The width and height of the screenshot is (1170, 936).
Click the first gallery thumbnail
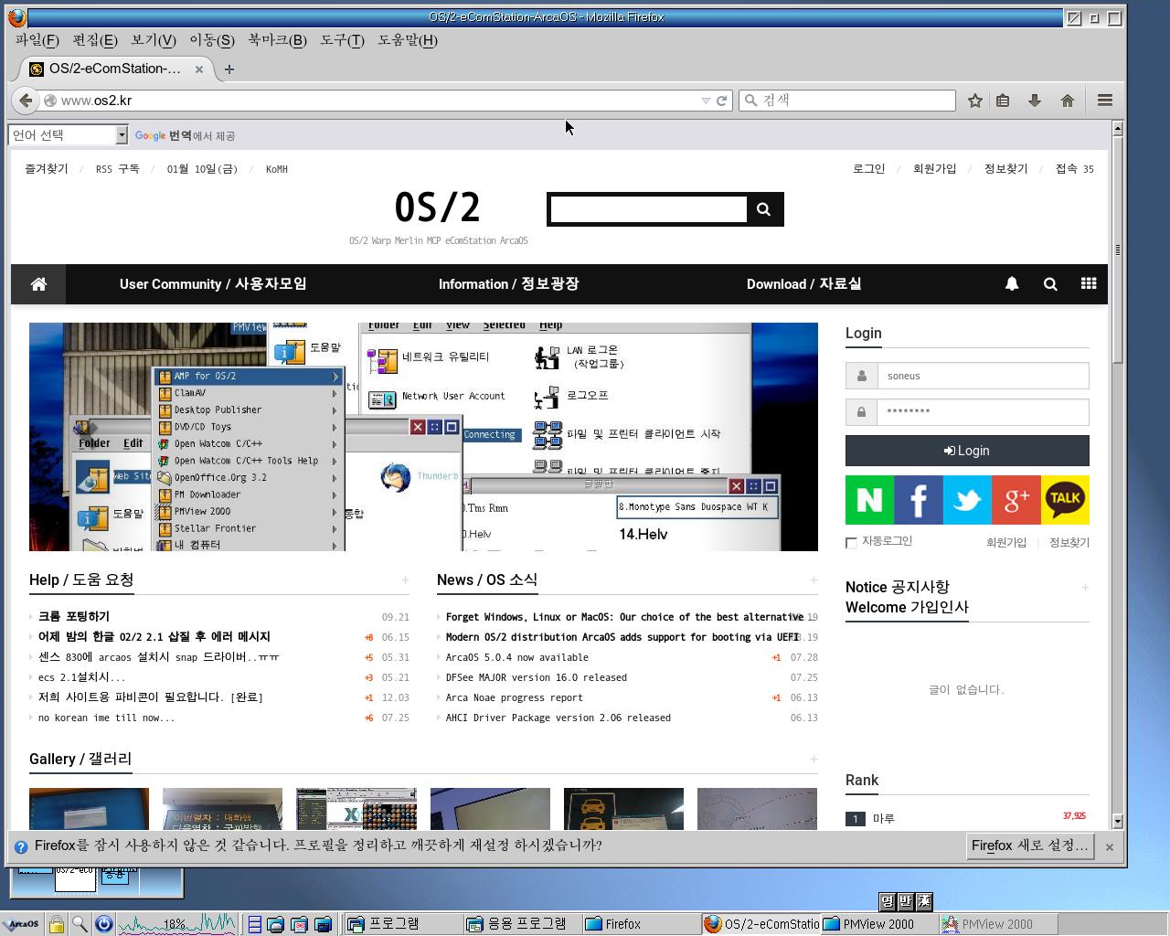pos(89,809)
